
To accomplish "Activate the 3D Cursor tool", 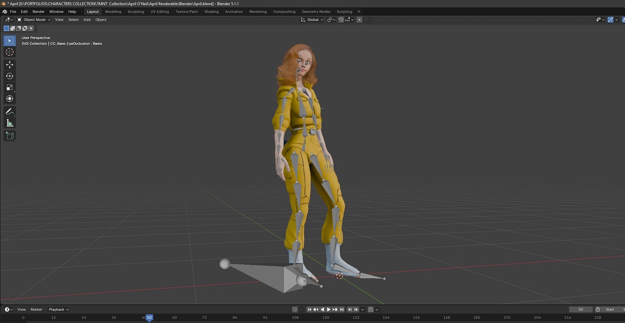I will pos(10,52).
